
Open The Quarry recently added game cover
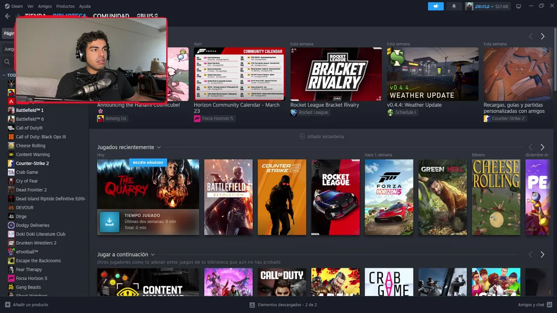[148, 184]
